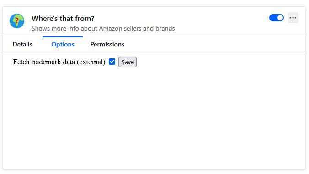Click the Amazon sellers and brands description
Viewport: 309px width, 174px height.
click(103, 29)
